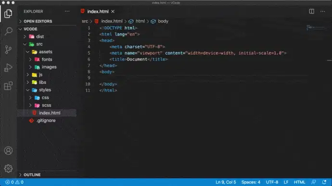Screen dimensions: 332x186
Task: Open the Manage gear icon
Action: coord(8,168)
